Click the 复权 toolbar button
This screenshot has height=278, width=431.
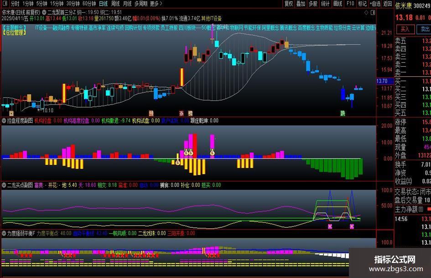pyautogui.click(x=289, y=4)
